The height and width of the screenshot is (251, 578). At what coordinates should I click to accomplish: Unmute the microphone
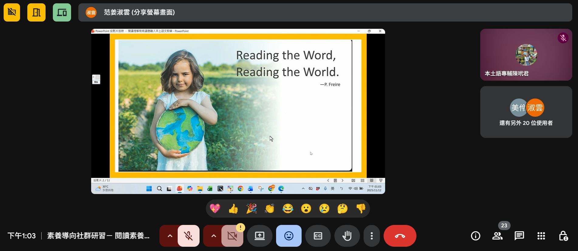coord(189,236)
